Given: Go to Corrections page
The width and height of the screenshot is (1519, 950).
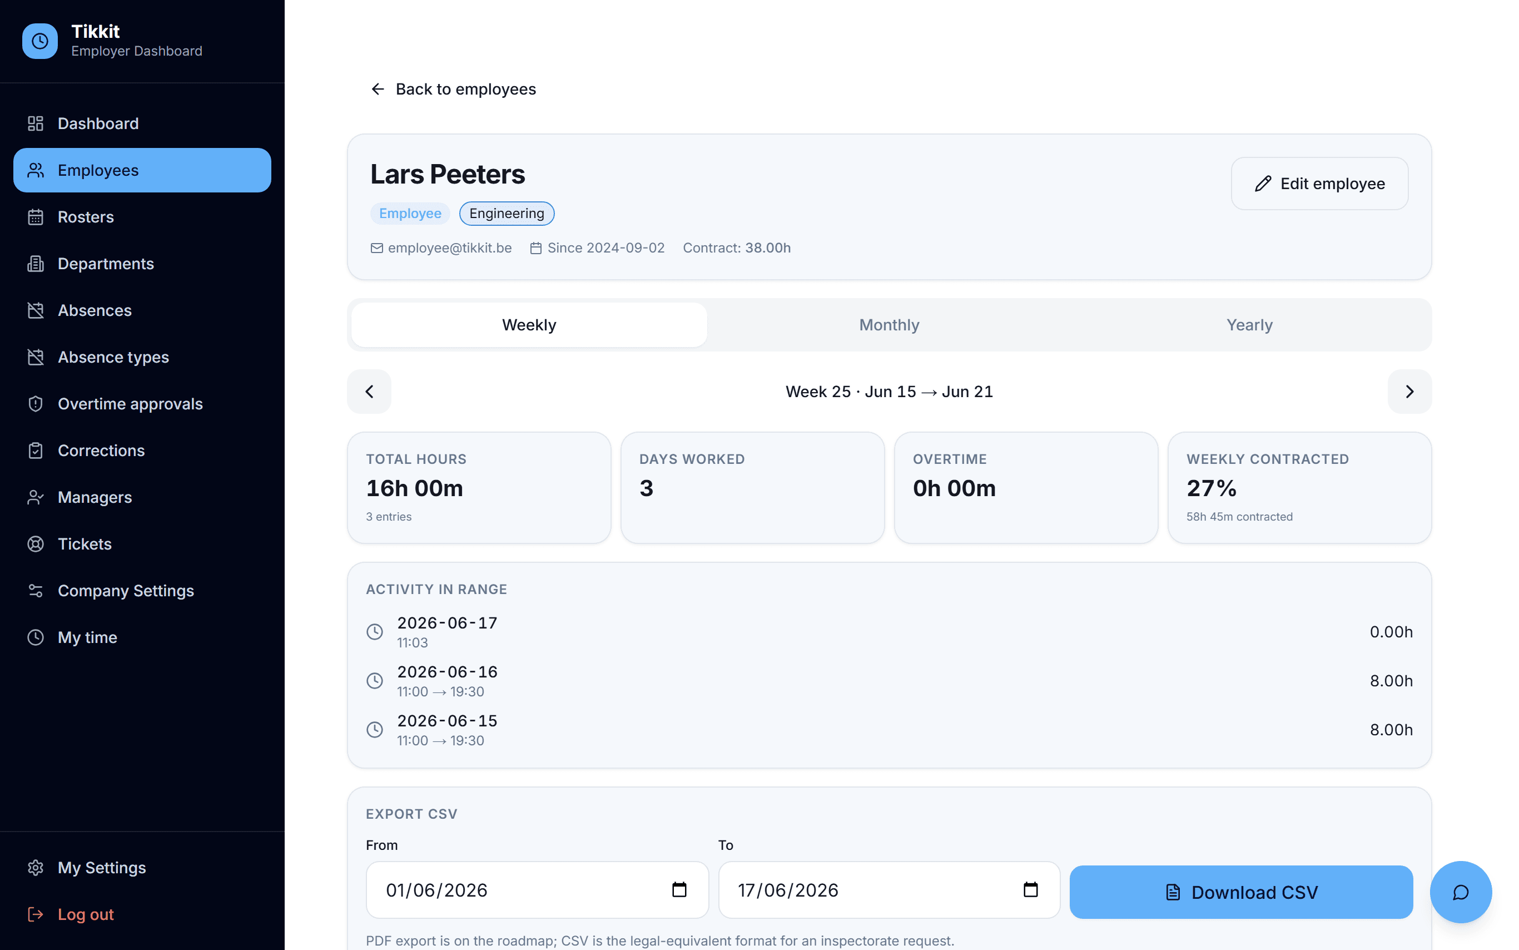Looking at the screenshot, I should [142, 451].
